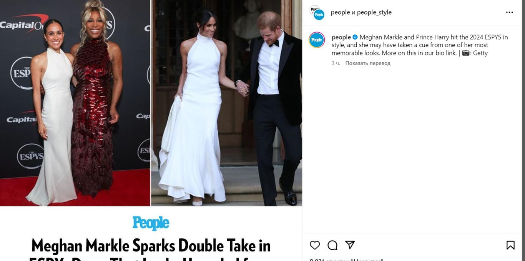
Task: Click the blue verified badge next to people
Action: 355,37
